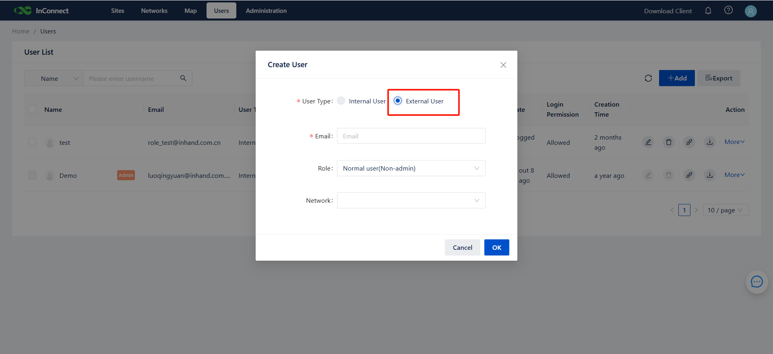This screenshot has width=773, height=354.
Task: Click the plug connection icon for Demo user
Action: click(689, 175)
